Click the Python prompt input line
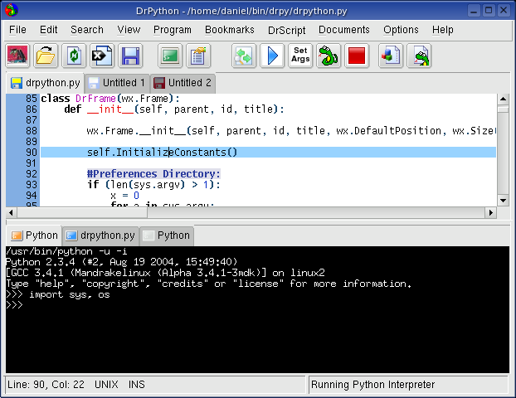Viewport: 516px width, 398px height. pyautogui.click(x=257, y=305)
